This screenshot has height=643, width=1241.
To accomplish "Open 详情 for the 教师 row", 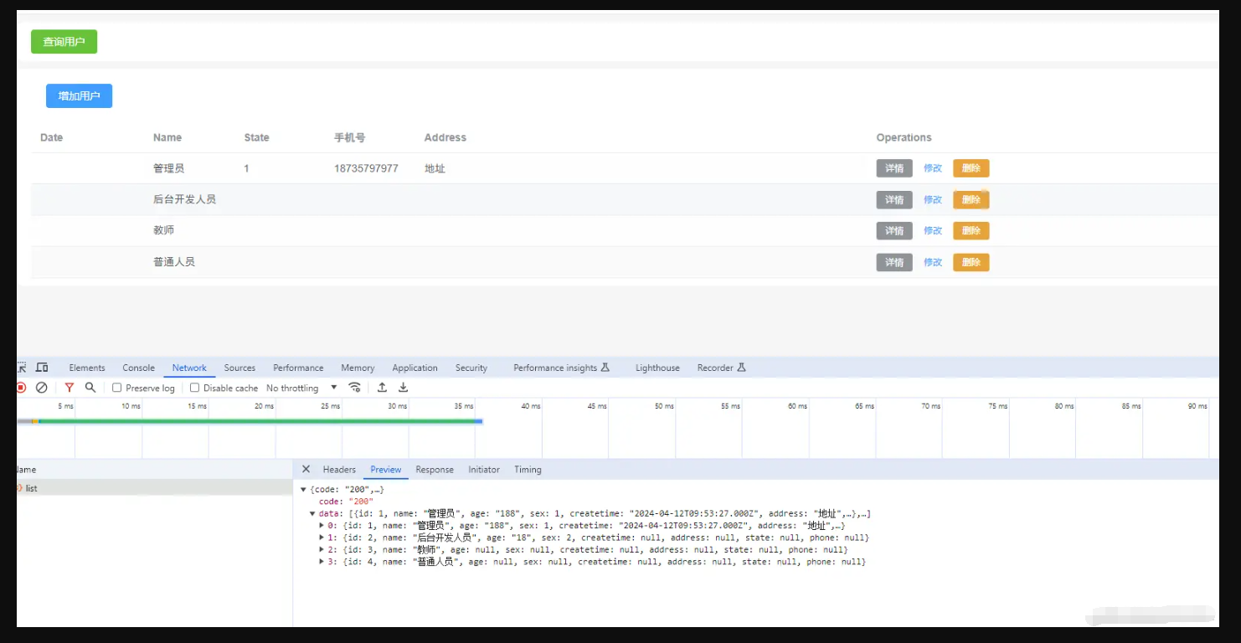I will tap(894, 231).
